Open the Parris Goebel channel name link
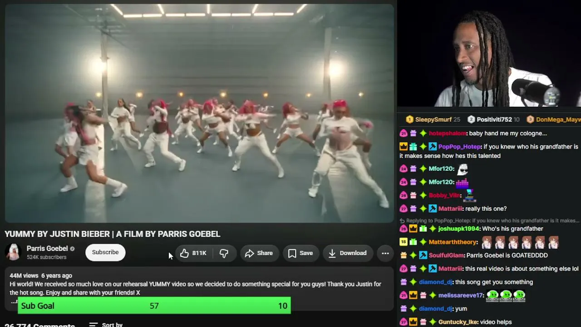This screenshot has height=327, width=581. point(47,248)
